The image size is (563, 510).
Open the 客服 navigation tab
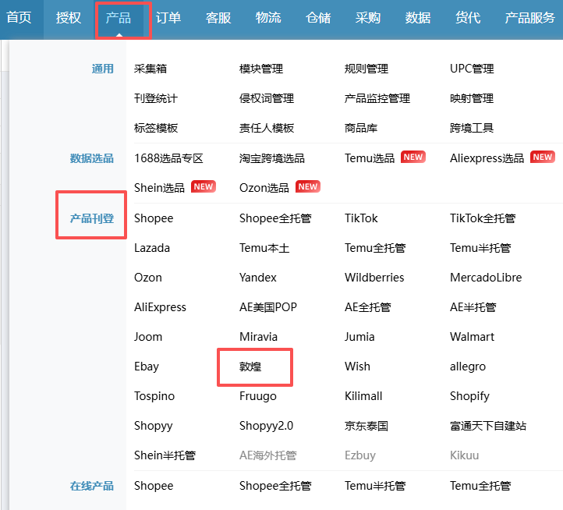click(218, 17)
